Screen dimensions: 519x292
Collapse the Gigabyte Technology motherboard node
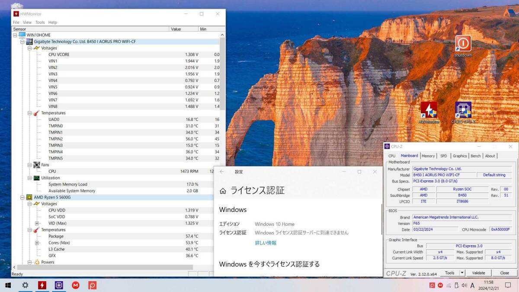tap(22, 42)
